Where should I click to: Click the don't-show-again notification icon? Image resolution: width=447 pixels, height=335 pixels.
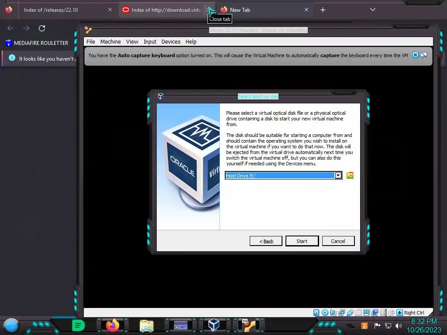coord(424,55)
